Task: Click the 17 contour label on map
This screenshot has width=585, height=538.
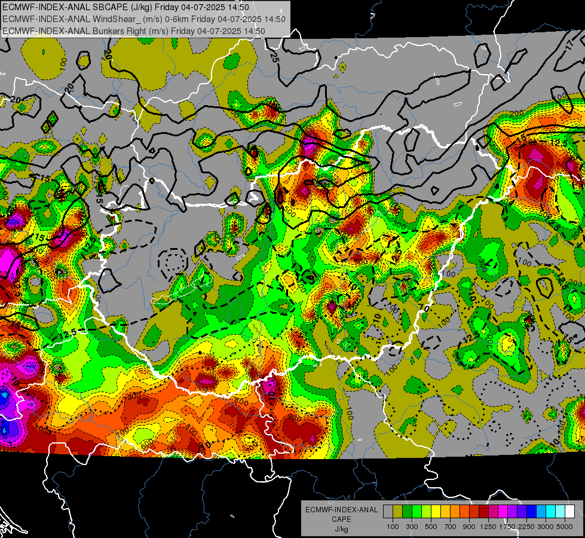Action: [569, 45]
